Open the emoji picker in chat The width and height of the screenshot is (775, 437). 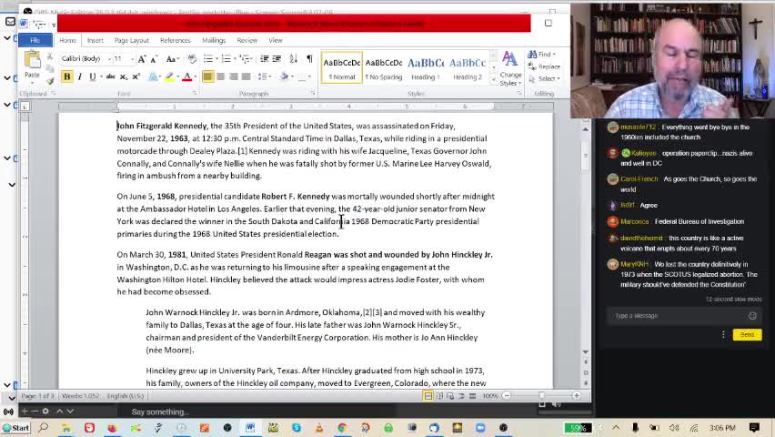coord(752,316)
